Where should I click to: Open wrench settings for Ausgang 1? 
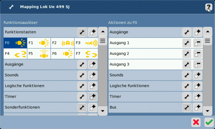187,43
